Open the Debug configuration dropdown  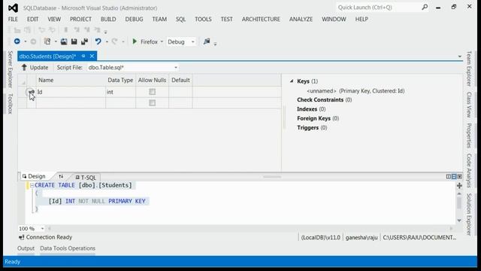[192, 42]
